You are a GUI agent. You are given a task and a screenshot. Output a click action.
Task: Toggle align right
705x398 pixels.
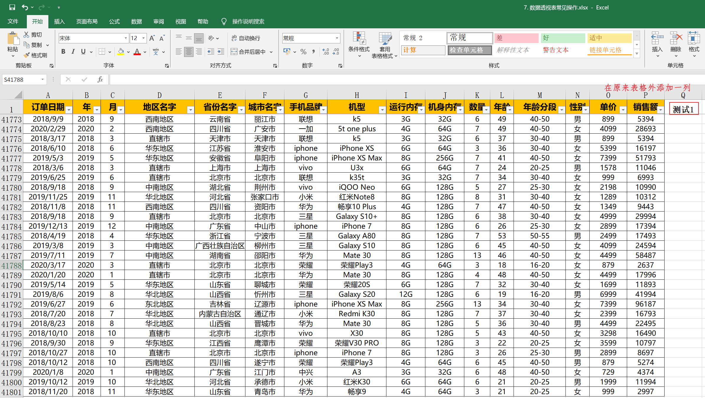click(199, 52)
